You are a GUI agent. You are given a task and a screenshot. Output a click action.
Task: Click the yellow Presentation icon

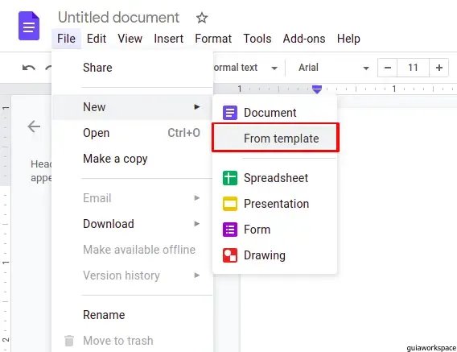tap(230, 204)
